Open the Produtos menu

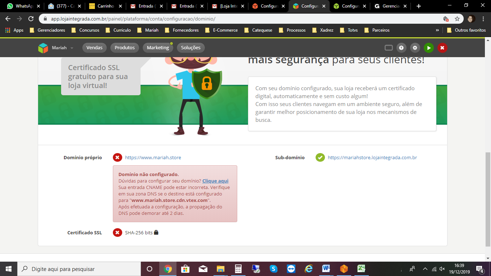(125, 48)
